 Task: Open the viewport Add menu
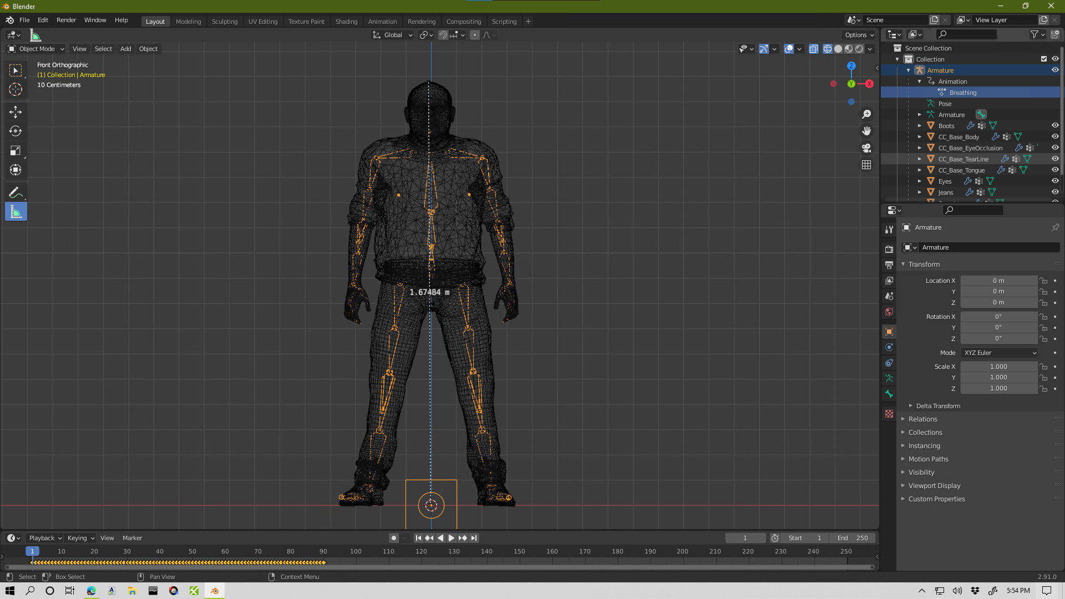pyautogui.click(x=126, y=49)
